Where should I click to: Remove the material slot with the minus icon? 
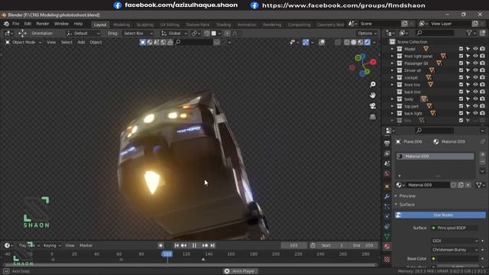click(x=482, y=162)
